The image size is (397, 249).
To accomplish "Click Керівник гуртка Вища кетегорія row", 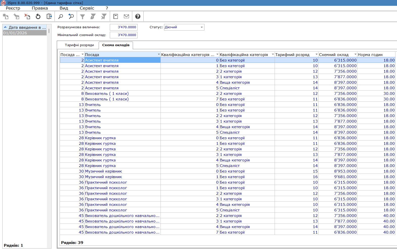I will coord(227,160).
